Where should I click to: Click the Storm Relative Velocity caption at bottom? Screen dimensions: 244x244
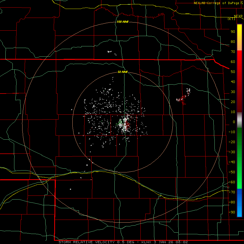click(x=123, y=242)
